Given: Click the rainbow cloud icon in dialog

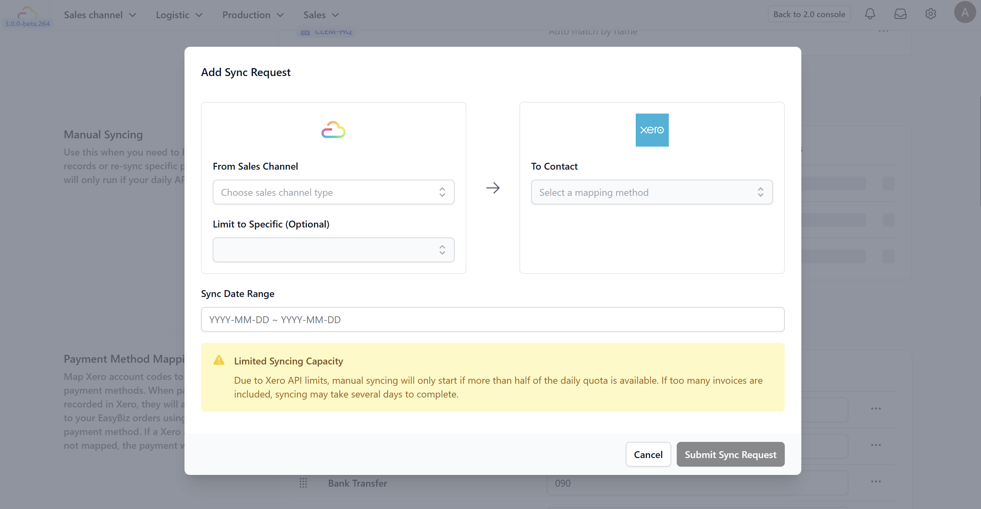Looking at the screenshot, I should pyautogui.click(x=333, y=130).
